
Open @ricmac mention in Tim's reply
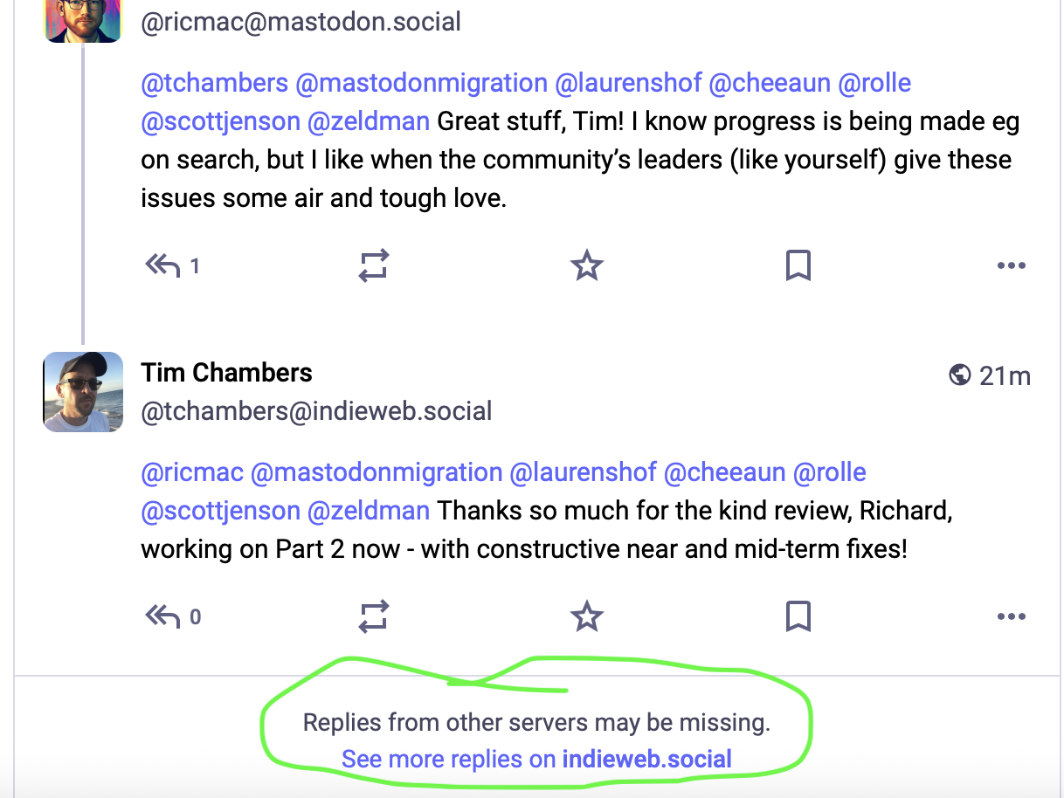click(192, 472)
